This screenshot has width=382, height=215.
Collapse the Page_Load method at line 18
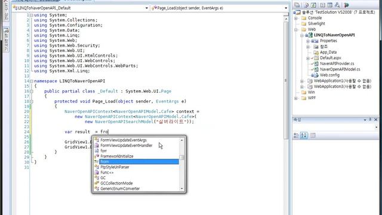click(x=32, y=102)
